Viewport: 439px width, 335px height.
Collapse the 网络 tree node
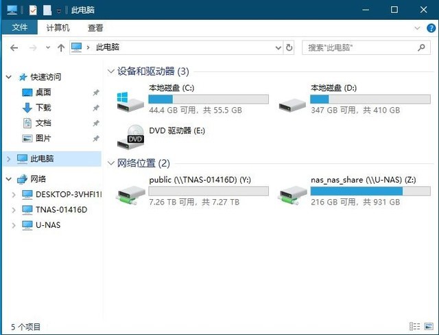(x=8, y=179)
